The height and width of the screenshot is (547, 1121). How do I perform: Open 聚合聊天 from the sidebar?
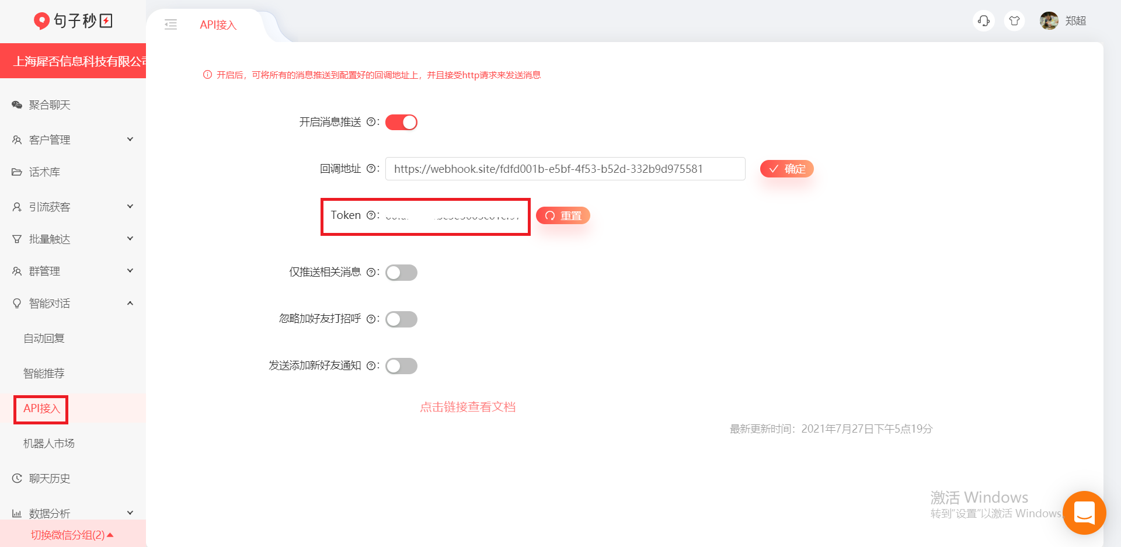click(x=50, y=105)
